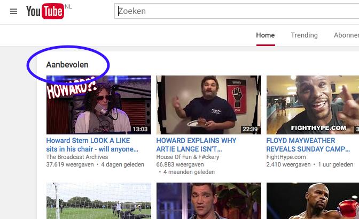Visit House Of Fun & F#ckery channel

coord(188,157)
